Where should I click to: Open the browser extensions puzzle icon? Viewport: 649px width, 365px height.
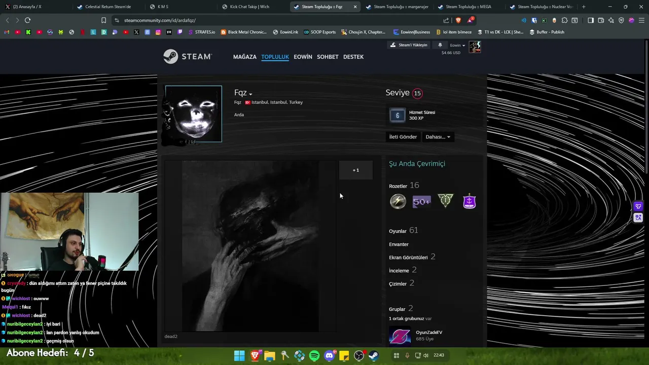pyautogui.click(x=564, y=20)
